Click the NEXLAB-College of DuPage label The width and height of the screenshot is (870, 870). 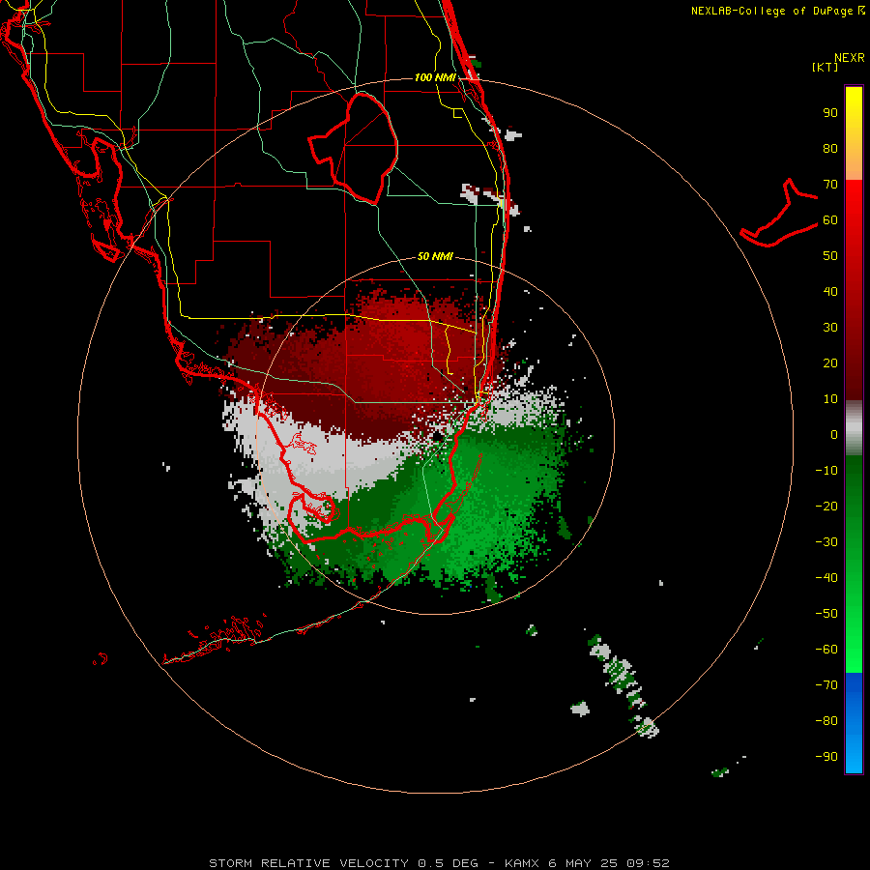(x=778, y=11)
